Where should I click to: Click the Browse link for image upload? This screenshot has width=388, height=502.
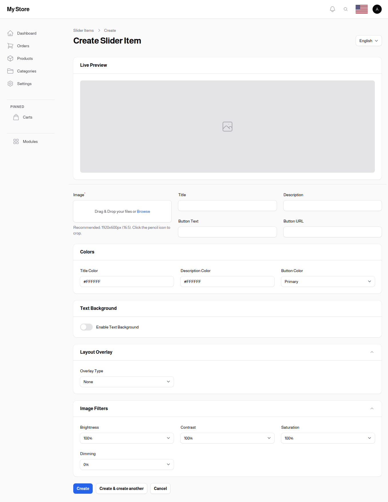[143, 211]
